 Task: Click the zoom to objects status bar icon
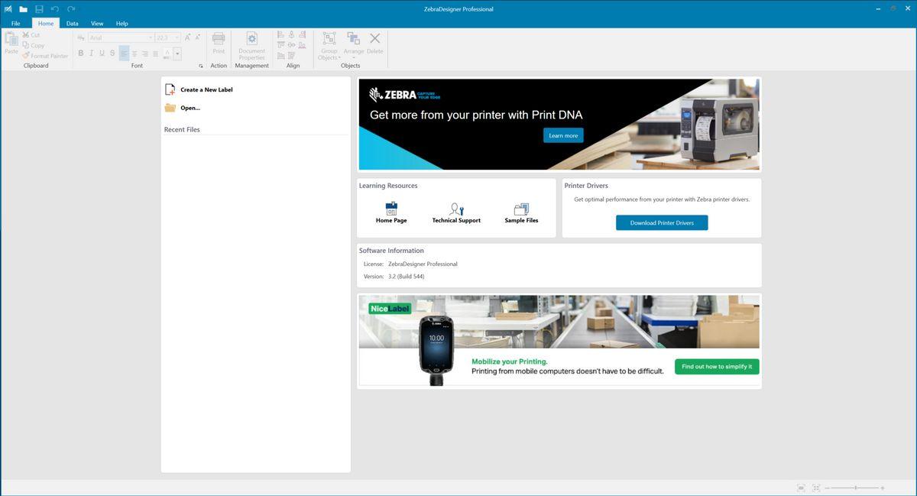click(x=816, y=488)
